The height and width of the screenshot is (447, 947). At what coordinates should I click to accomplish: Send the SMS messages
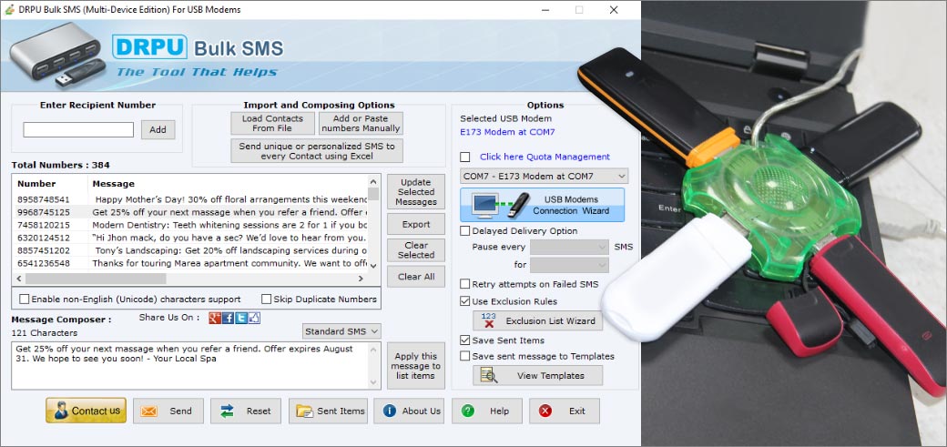(x=168, y=411)
